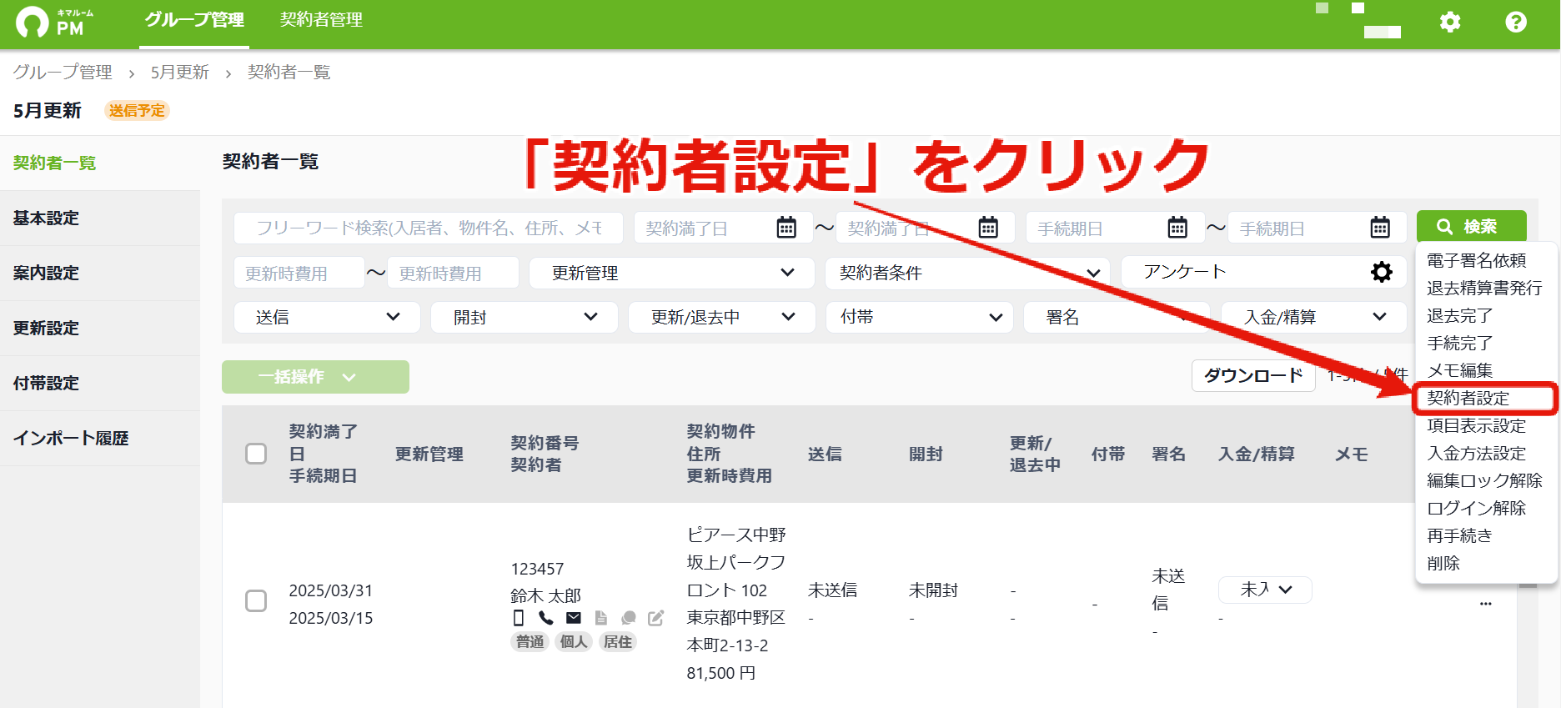This screenshot has width=1561, height=708.
Task: Click three-dot more menu on 鈴木 太郎 row
Action: [1486, 604]
